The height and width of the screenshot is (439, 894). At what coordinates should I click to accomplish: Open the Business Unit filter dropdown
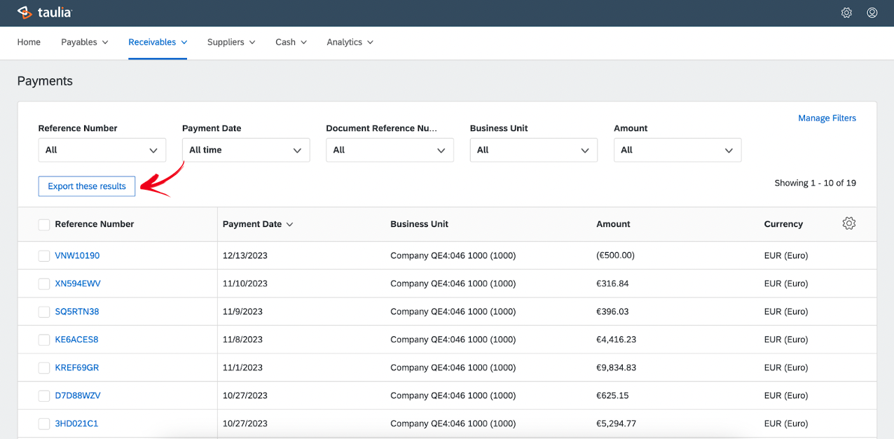(534, 150)
